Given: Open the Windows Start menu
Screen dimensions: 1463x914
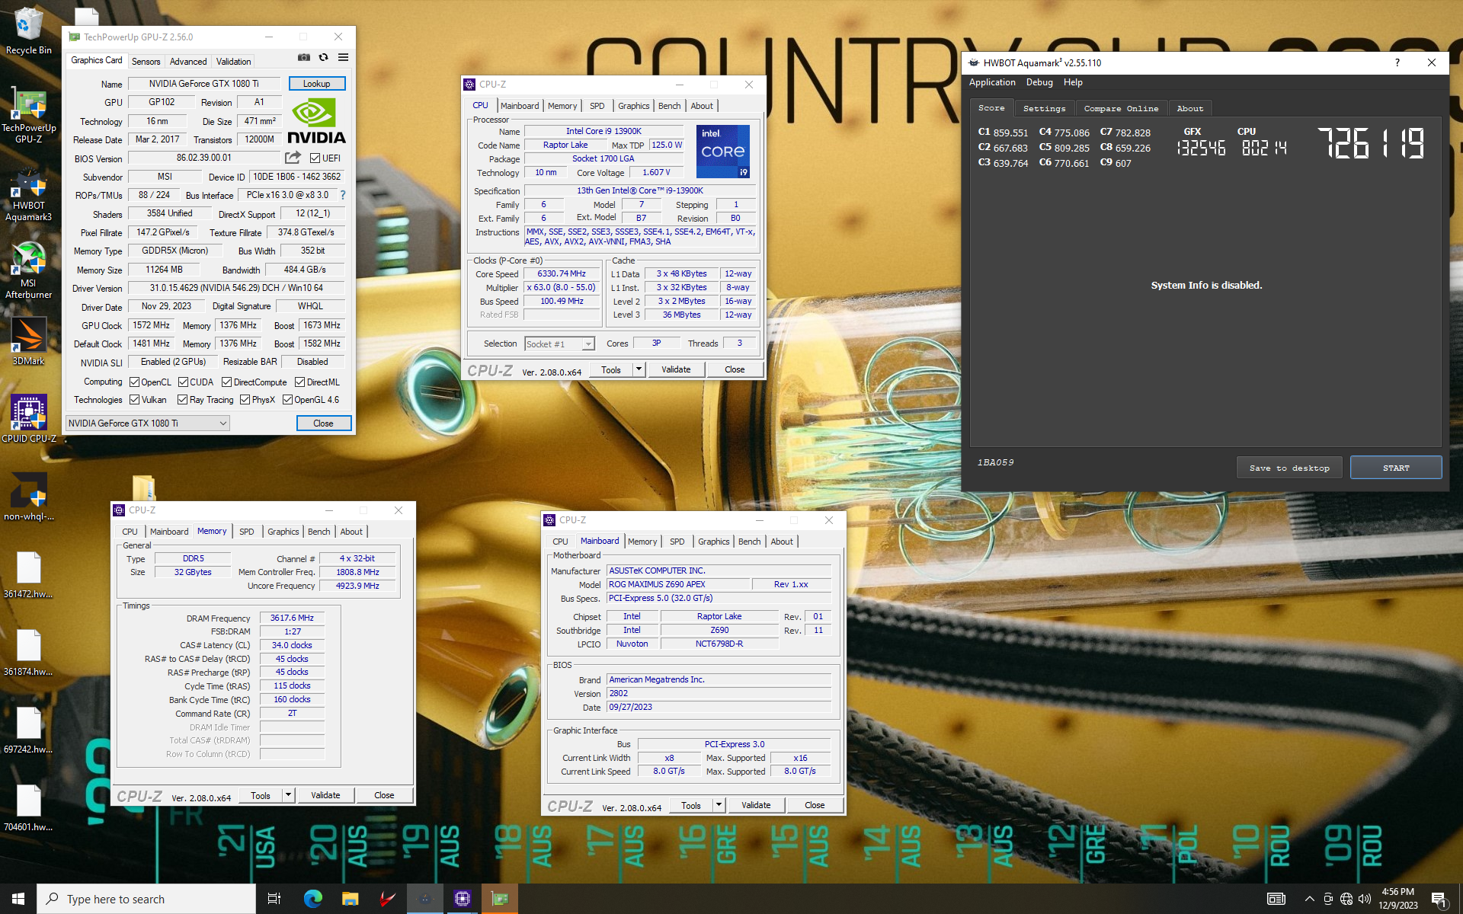Looking at the screenshot, I should pyautogui.click(x=18, y=899).
